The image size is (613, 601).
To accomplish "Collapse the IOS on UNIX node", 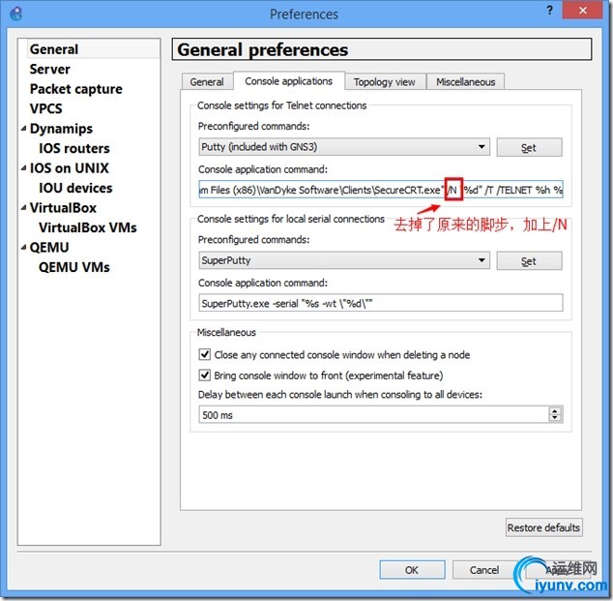I will (24, 167).
